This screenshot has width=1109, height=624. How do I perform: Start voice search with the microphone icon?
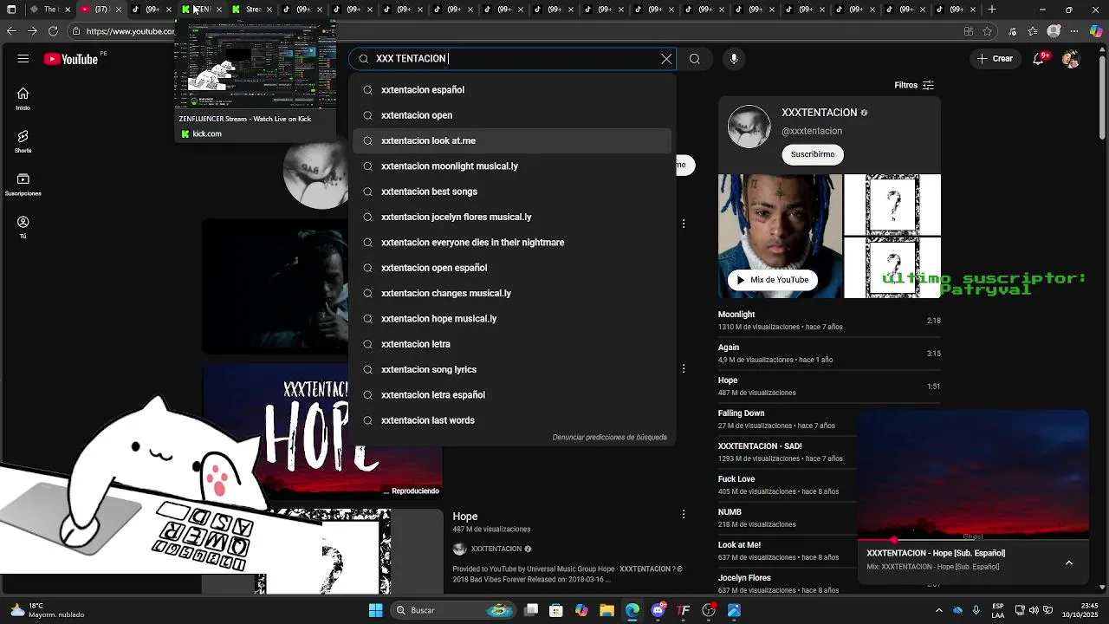coord(734,59)
